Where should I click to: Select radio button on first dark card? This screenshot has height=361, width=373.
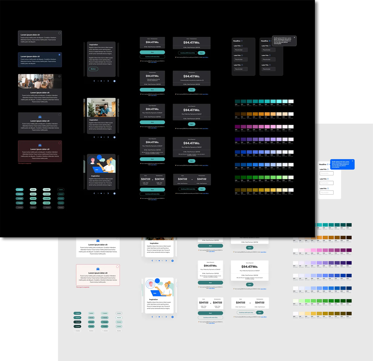coord(59,33)
